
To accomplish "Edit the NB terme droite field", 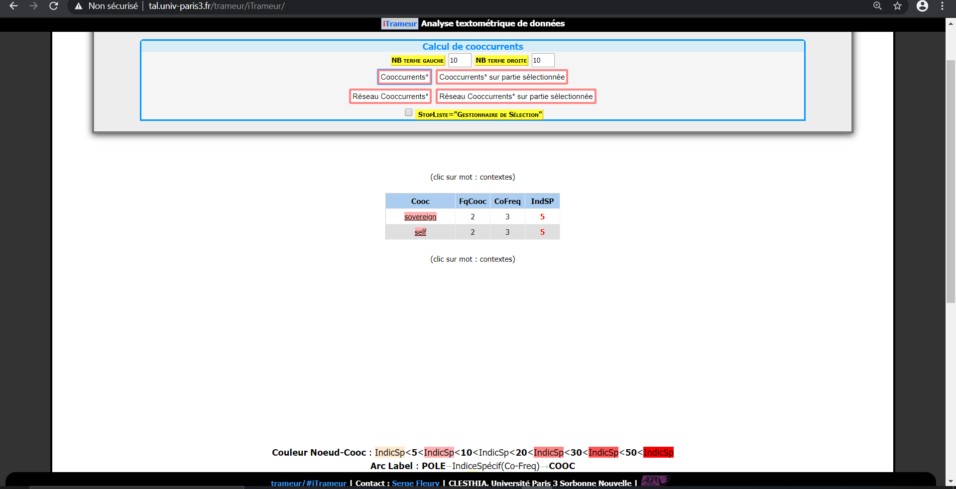I will click(543, 60).
